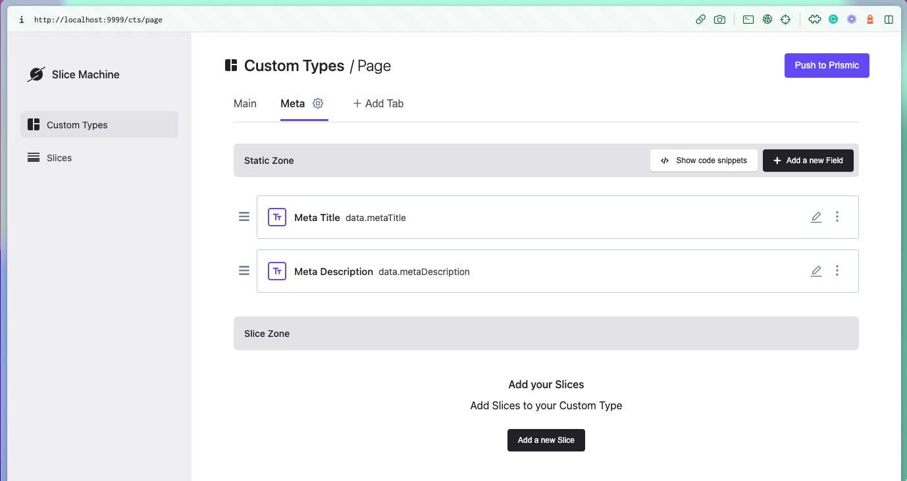Open the three-dot menu on Meta Title
907x481 pixels.
(x=837, y=216)
